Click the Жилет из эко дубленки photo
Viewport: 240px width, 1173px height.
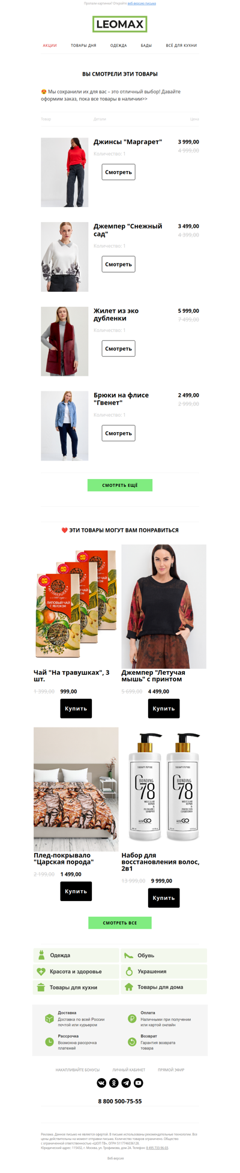point(65,342)
